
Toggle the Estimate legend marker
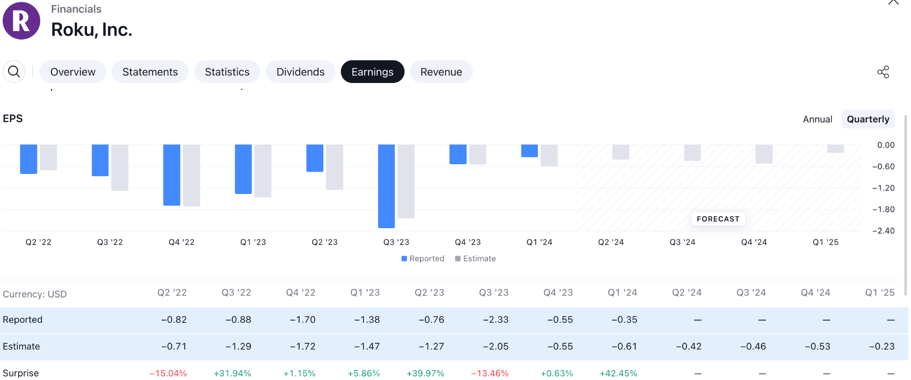[458, 258]
